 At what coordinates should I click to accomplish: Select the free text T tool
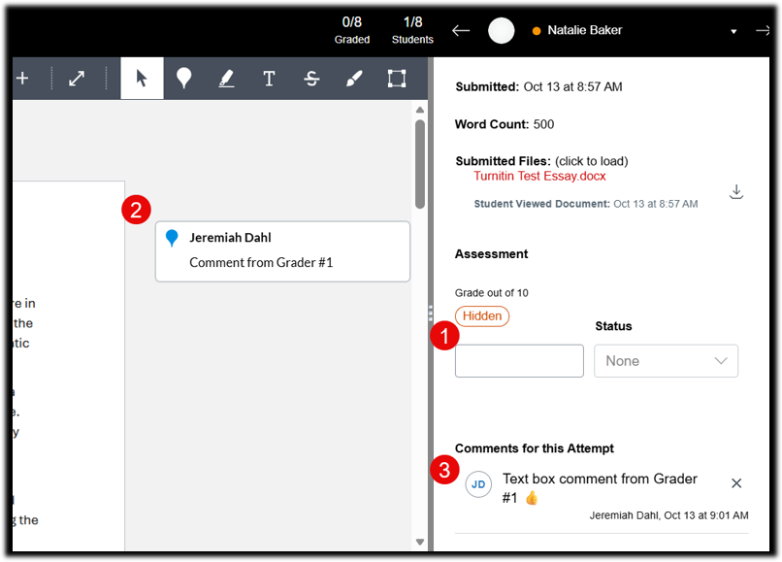[269, 79]
